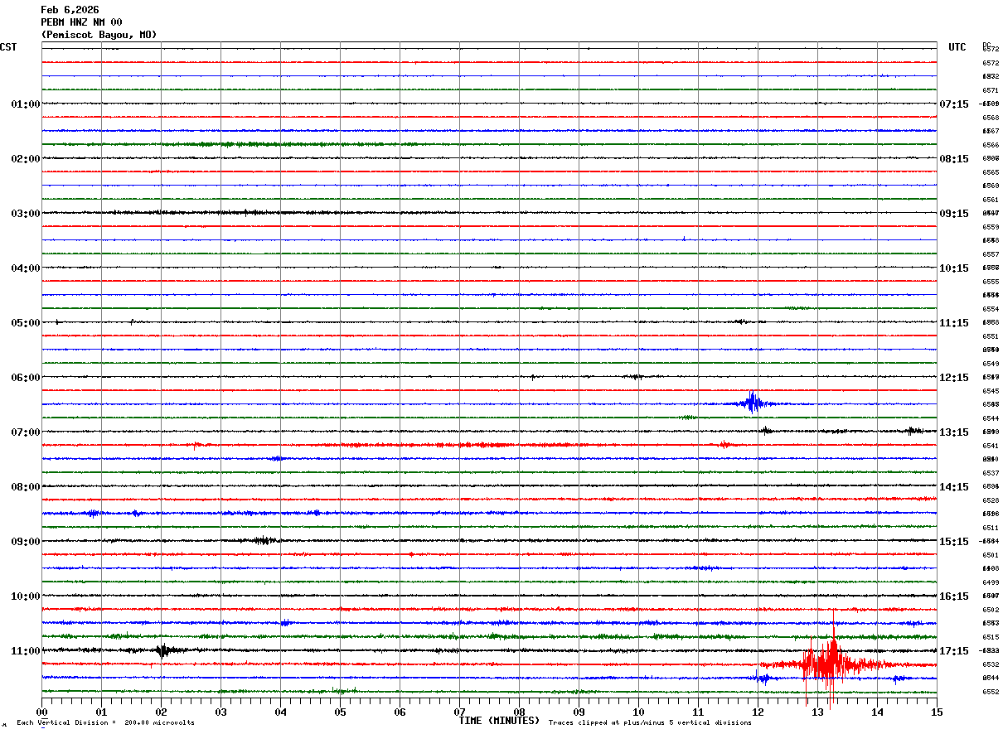Click the 01:00 CST row label
This screenshot has width=1003, height=734.
pyautogui.click(x=26, y=104)
